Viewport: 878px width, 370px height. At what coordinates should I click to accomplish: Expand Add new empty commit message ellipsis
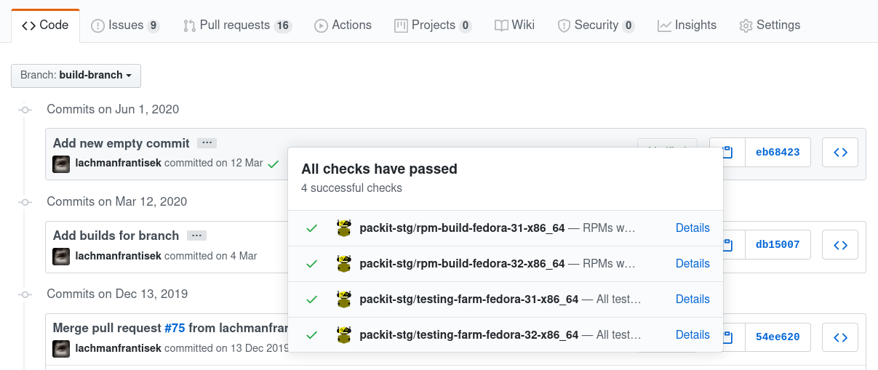click(x=207, y=143)
